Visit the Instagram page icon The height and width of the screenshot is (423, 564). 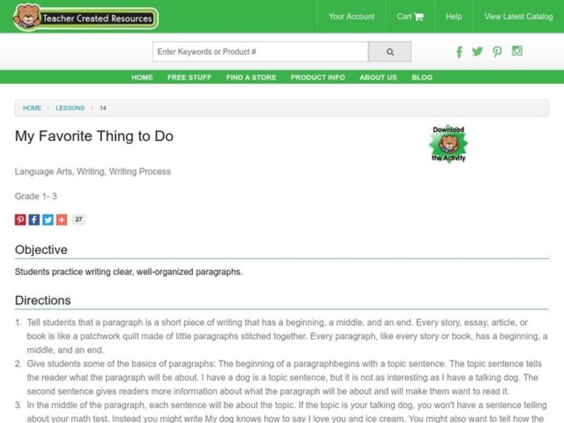[517, 51]
